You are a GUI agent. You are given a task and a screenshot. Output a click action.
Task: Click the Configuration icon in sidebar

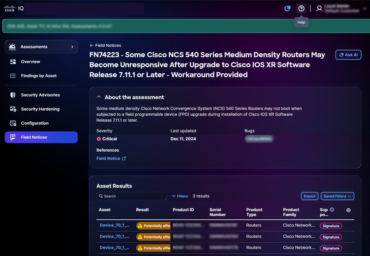tap(13, 123)
